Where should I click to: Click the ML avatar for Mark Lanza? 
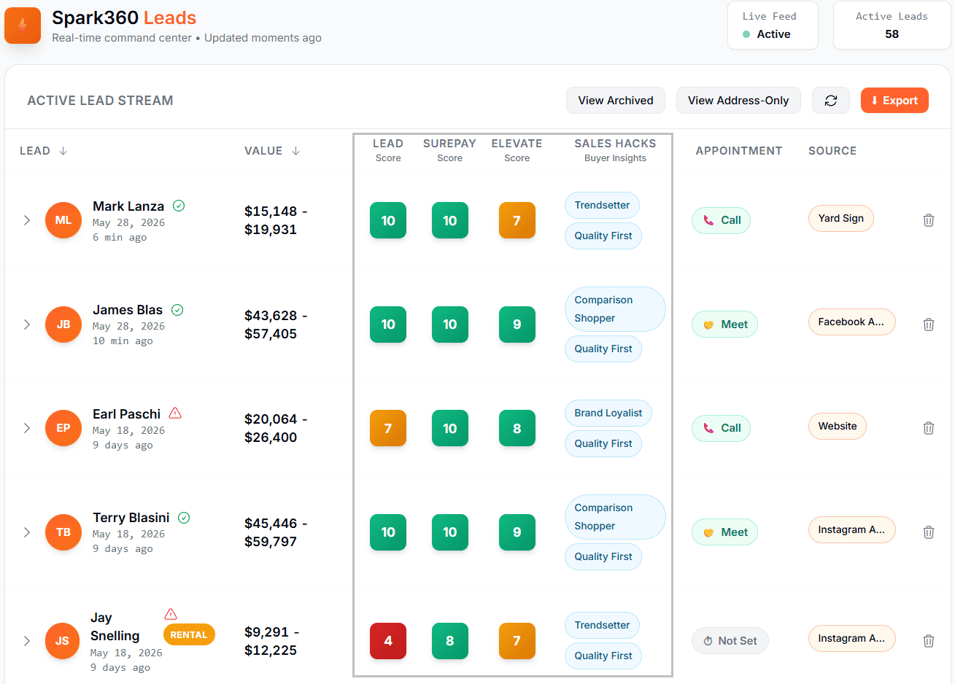click(63, 220)
